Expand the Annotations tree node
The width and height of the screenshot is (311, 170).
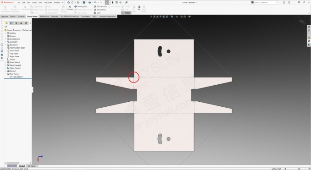[x=6, y=39]
